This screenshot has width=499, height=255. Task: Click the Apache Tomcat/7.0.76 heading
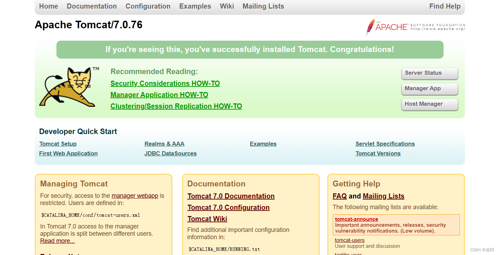pyautogui.click(x=89, y=25)
